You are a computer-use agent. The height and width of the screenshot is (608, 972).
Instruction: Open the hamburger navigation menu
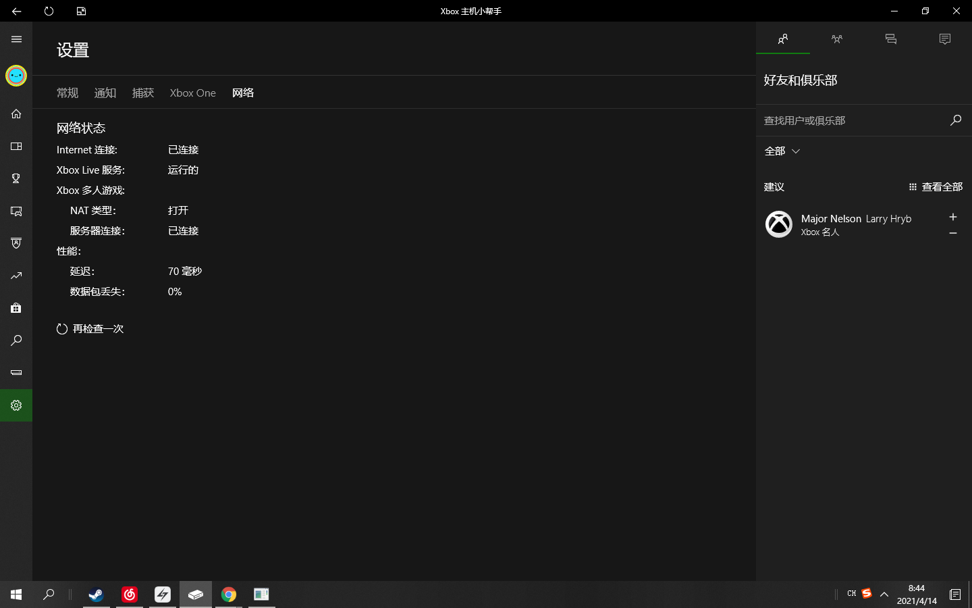click(x=16, y=39)
